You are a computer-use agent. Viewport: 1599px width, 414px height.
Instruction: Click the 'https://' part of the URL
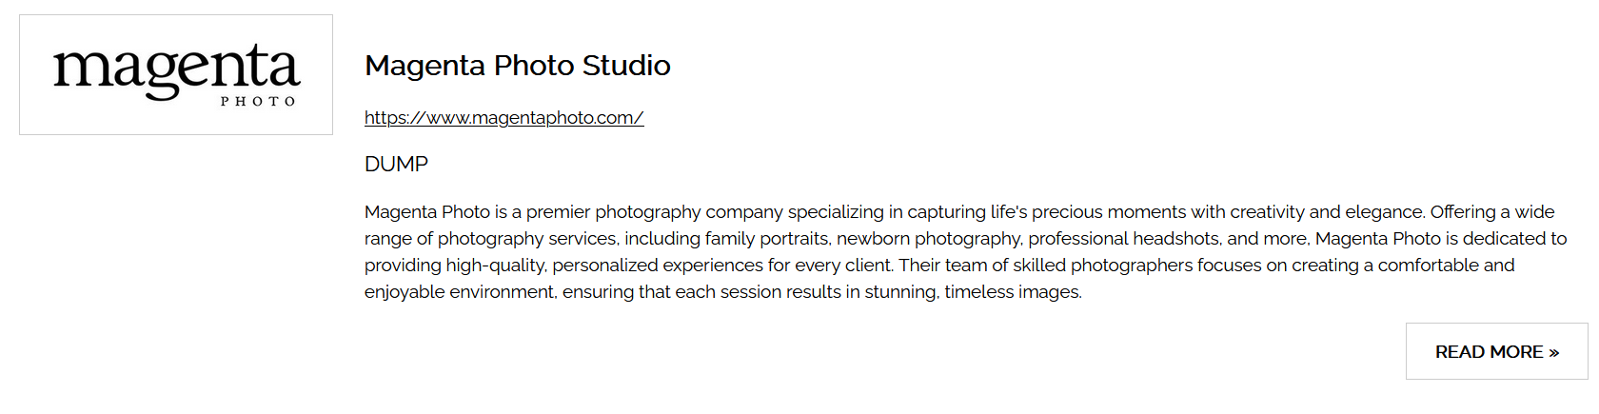pyautogui.click(x=394, y=118)
